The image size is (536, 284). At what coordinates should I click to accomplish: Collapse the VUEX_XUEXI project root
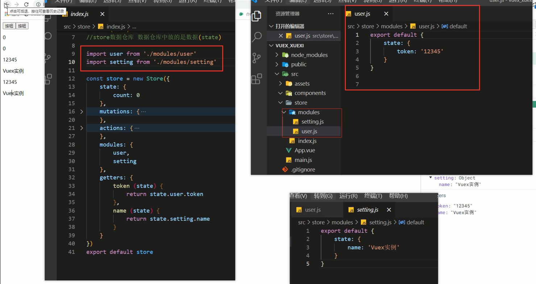pos(271,45)
